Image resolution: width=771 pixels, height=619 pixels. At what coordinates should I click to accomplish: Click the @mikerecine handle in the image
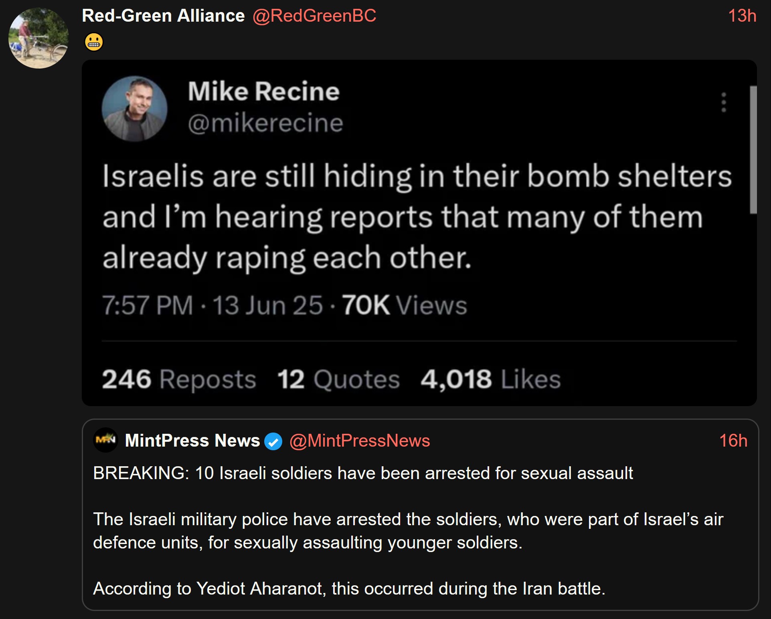click(x=265, y=123)
